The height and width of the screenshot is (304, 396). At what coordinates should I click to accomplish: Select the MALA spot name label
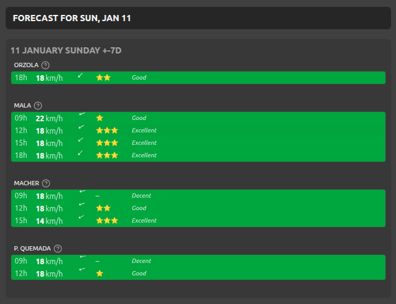click(22, 106)
